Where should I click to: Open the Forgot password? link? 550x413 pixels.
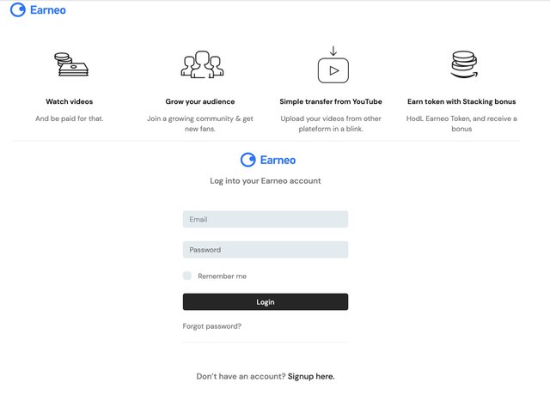[212, 326]
